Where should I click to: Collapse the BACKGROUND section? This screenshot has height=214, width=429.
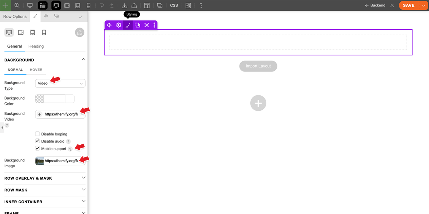point(83,59)
